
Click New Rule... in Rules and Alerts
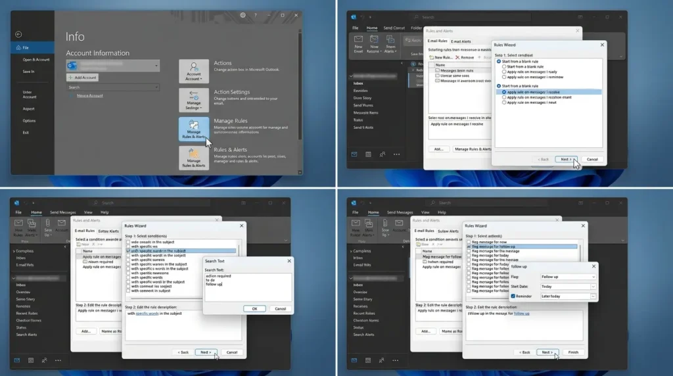pos(441,57)
